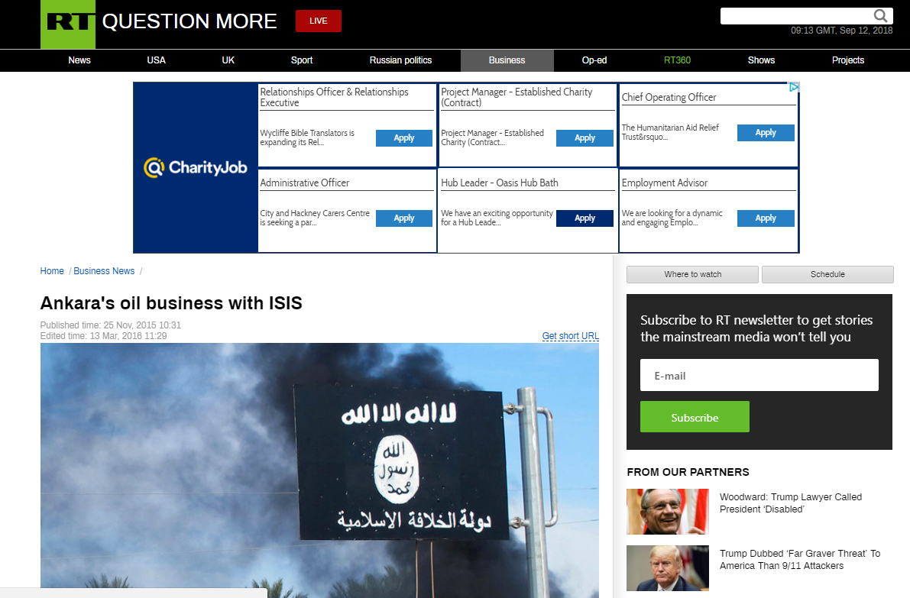Viewport: 910px width, 598px height.
Task: Open 'Trump Dubbed Far Graver Threat' headline
Action: click(800, 560)
